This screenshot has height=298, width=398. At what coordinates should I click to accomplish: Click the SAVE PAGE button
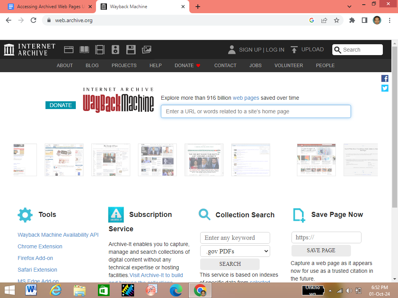tap(321, 250)
